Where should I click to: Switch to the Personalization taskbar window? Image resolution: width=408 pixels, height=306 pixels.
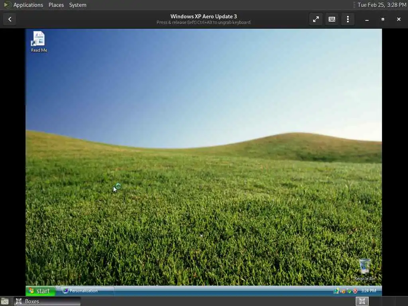click(87, 291)
